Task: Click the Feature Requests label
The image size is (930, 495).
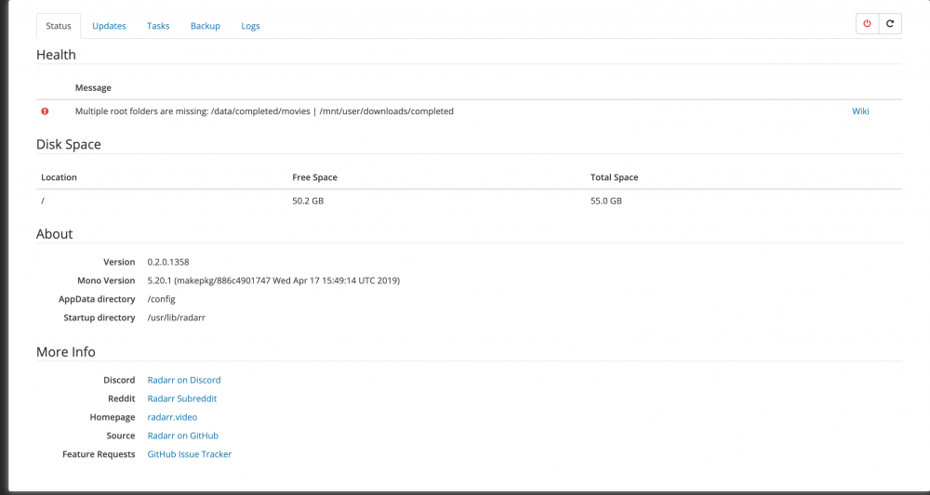Action: 100,455
